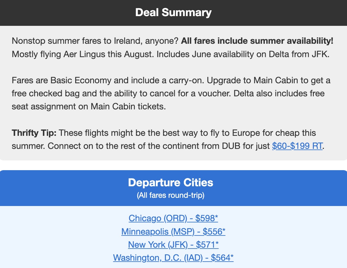347x268 pixels.
Task: Click the $598 price for Chicago
Action: (205, 218)
